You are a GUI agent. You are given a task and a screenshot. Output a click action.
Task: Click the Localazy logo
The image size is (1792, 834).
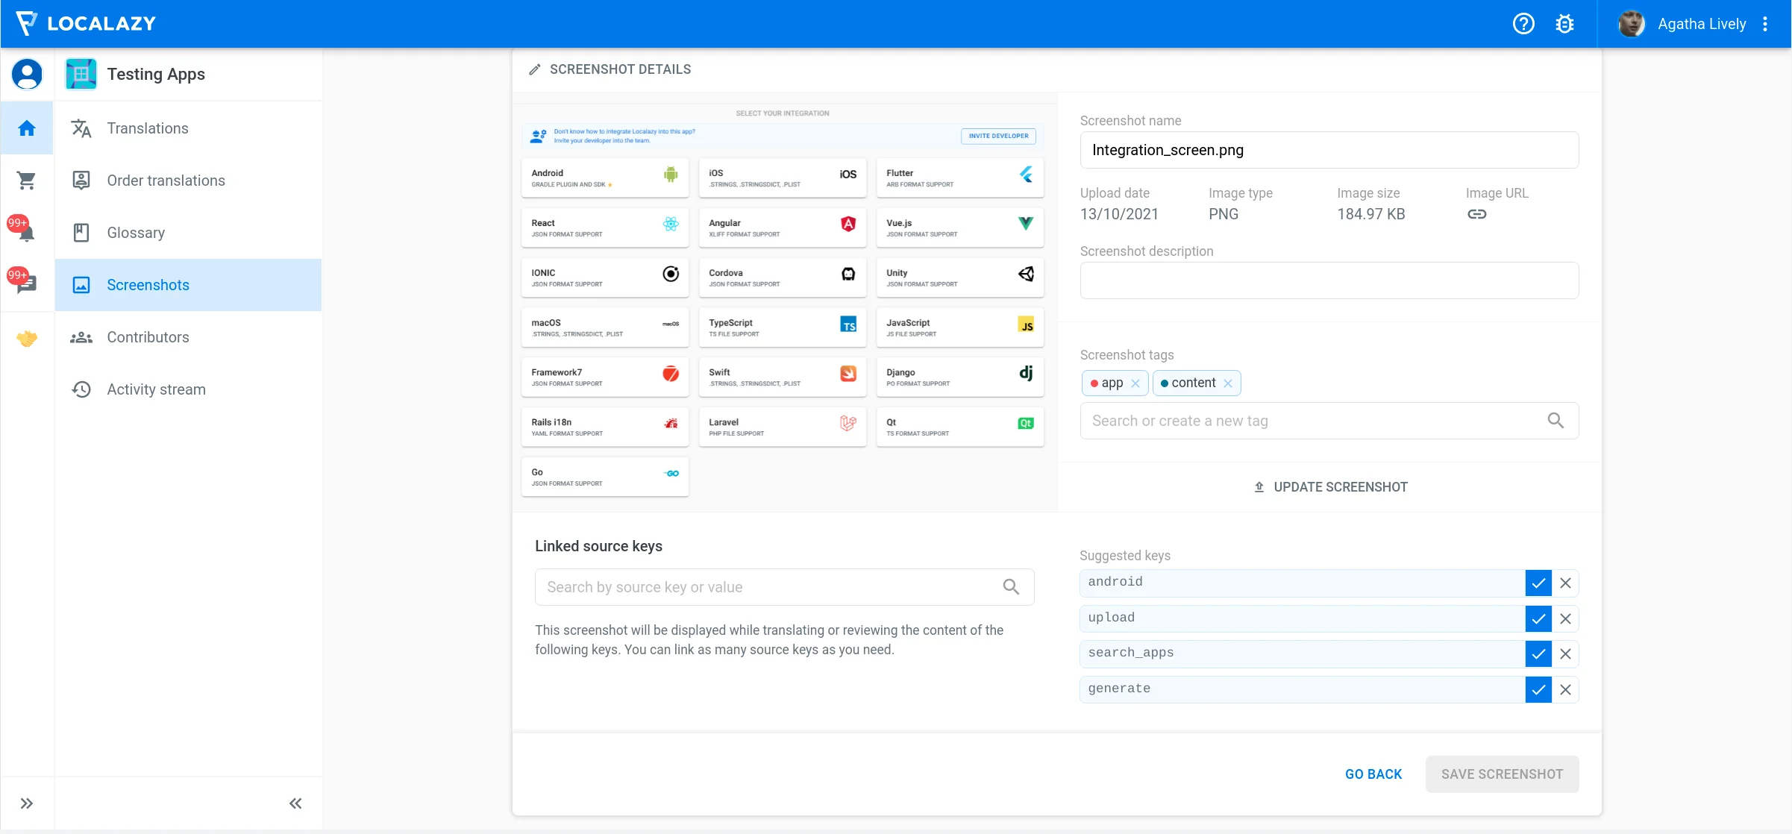[x=85, y=23]
